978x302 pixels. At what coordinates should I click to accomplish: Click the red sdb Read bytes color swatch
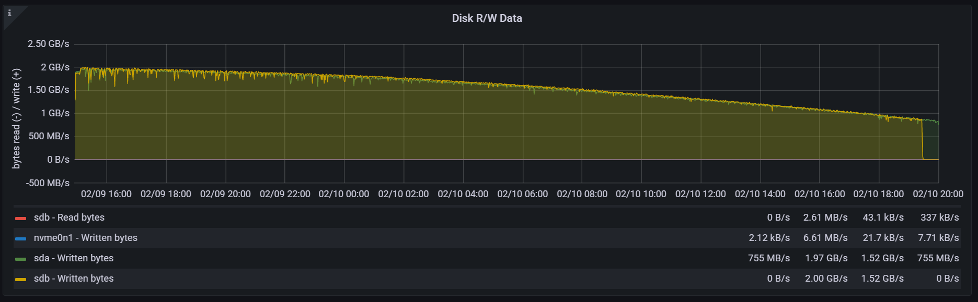(x=21, y=218)
